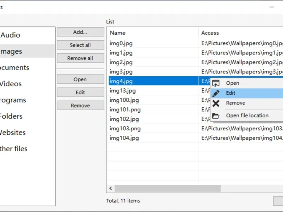This screenshot has height=212, width=283.
Task: Choose Remove from the context menu
Action: (x=247, y=103)
